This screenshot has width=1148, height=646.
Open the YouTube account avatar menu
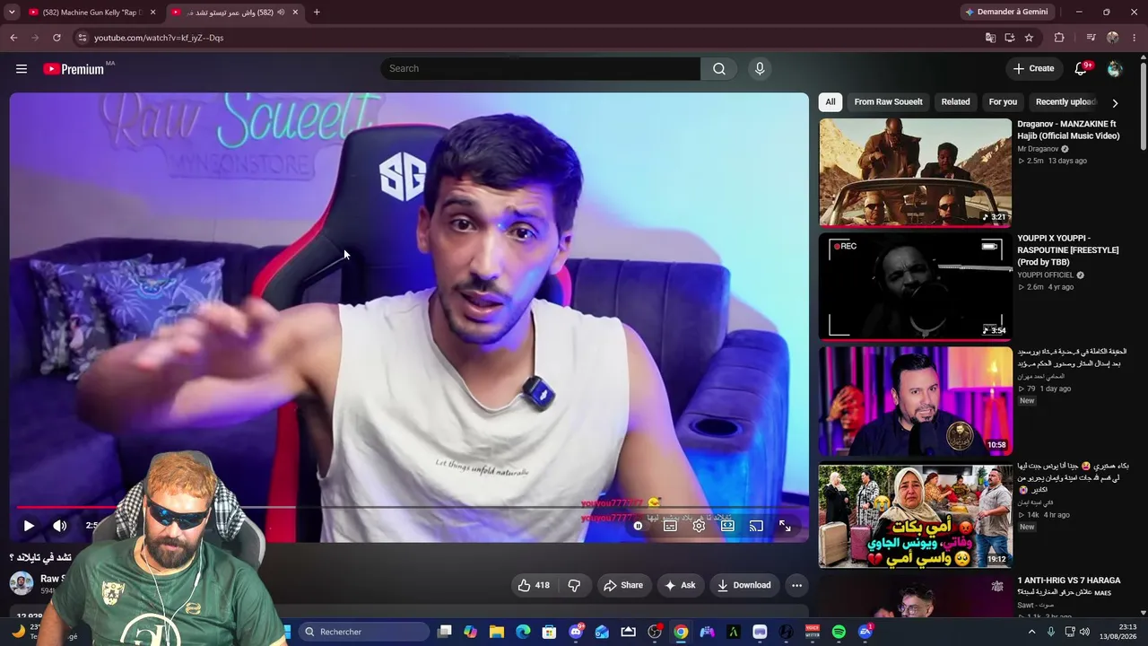pos(1115,69)
